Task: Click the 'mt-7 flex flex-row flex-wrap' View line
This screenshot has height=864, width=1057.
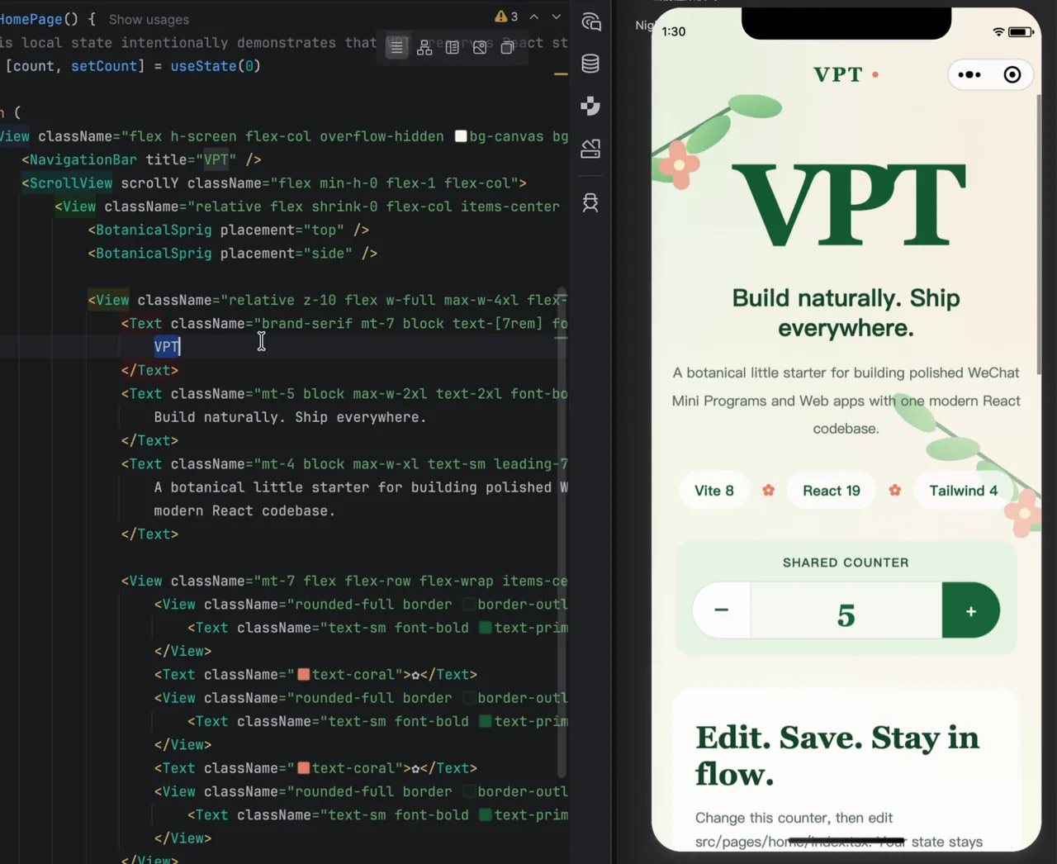Action: click(344, 581)
